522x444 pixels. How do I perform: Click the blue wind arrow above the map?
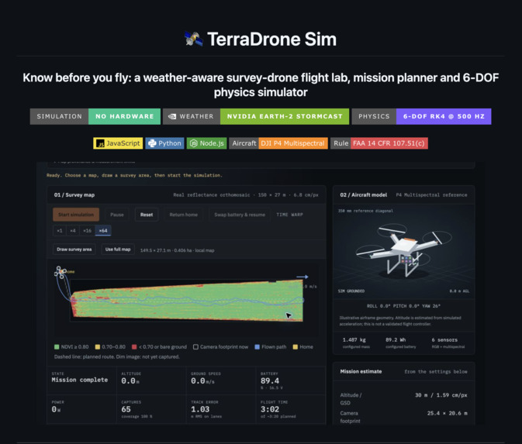click(302, 277)
